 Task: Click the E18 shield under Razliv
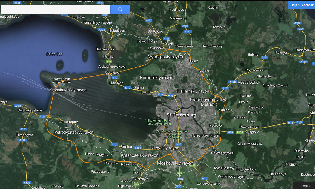click(x=109, y=62)
